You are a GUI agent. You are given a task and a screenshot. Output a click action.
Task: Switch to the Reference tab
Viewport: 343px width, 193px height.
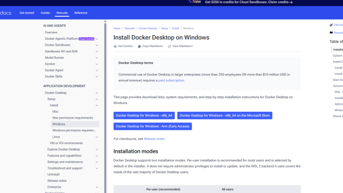click(81, 13)
